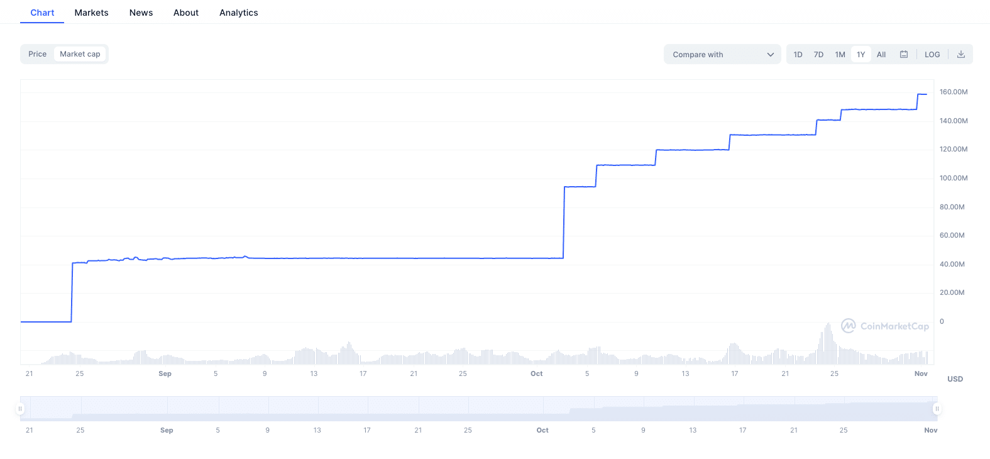Image resolution: width=990 pixels, height=459 pixels.
Task: Open the About tab
Action: (x=186, y=13)
